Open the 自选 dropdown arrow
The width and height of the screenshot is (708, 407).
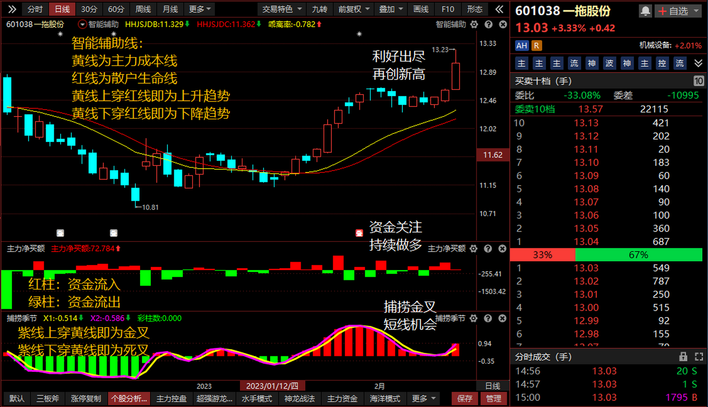(x=696, y=11)
